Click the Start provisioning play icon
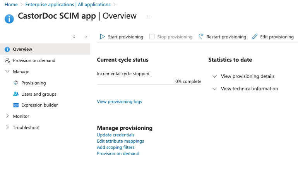Screen dimensions: 298x169 tap(102, 37)
